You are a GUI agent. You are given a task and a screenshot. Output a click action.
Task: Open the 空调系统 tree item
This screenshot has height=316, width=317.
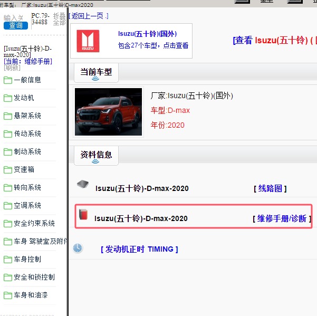click(27, 206)
